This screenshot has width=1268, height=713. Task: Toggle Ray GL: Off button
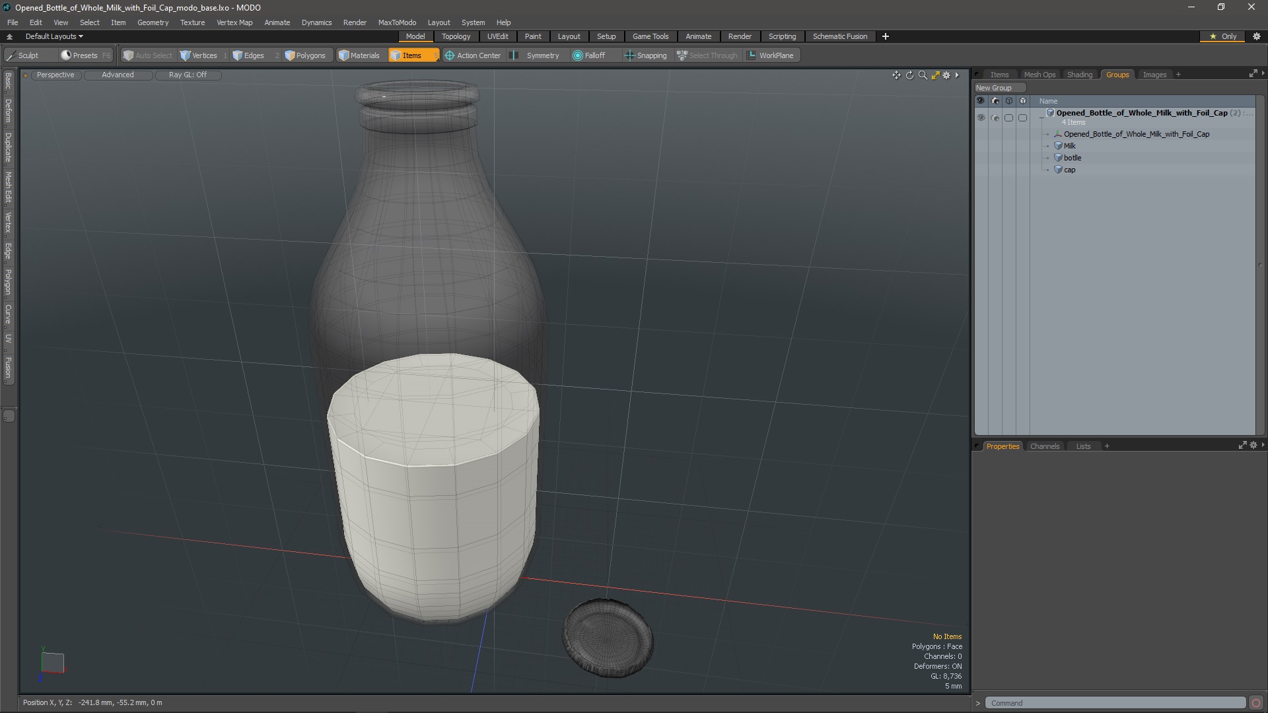[188, 75]
